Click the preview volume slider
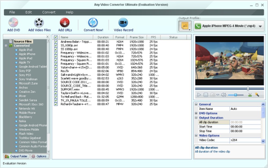The width and height of the screenshot is (268, 168). click(236, 95)
